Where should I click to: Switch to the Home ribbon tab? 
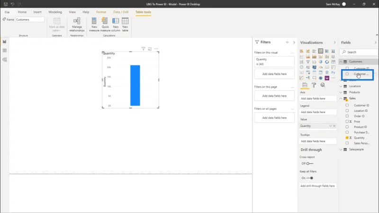coord(22,12)
